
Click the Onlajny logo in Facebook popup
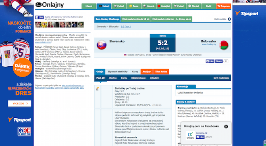pos(190,135)
